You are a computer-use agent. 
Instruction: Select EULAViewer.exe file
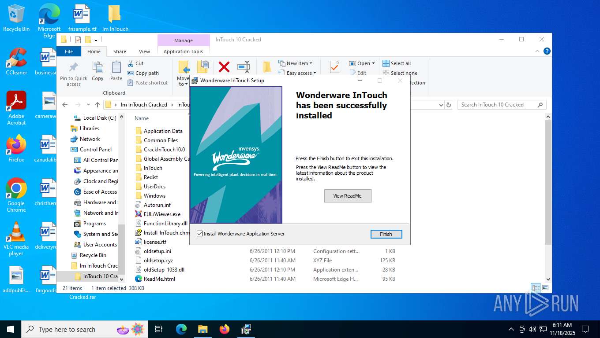click(x=158, y=214)
